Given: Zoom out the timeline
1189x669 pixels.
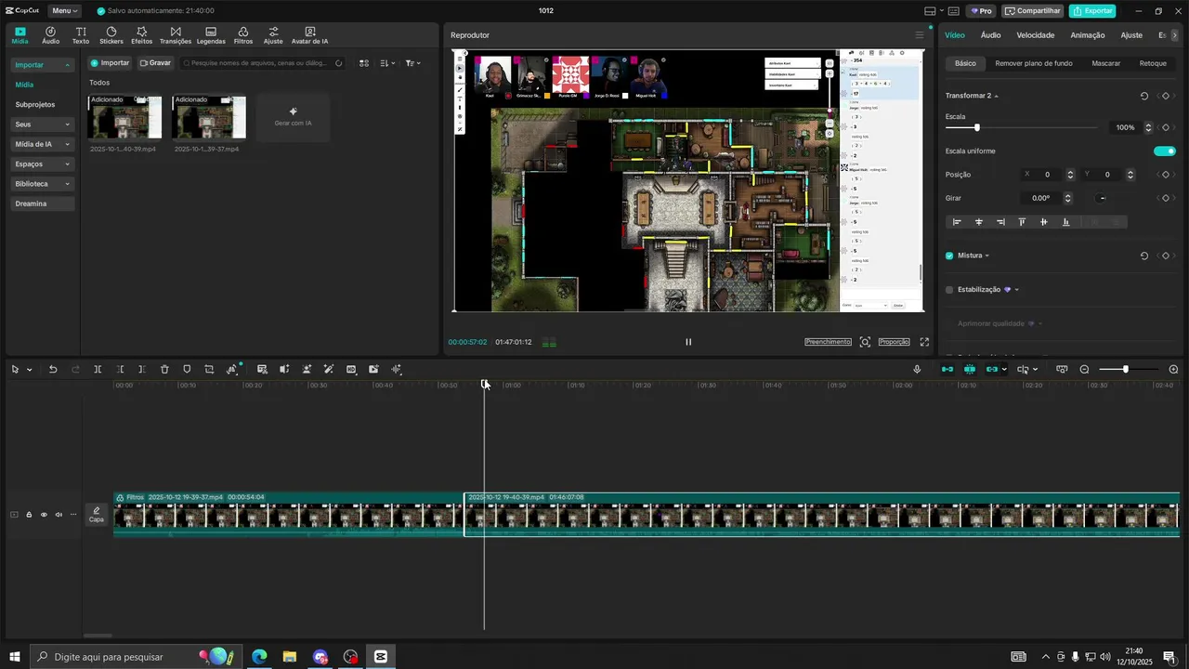Looking at the screenshot, I should 1084,369.
